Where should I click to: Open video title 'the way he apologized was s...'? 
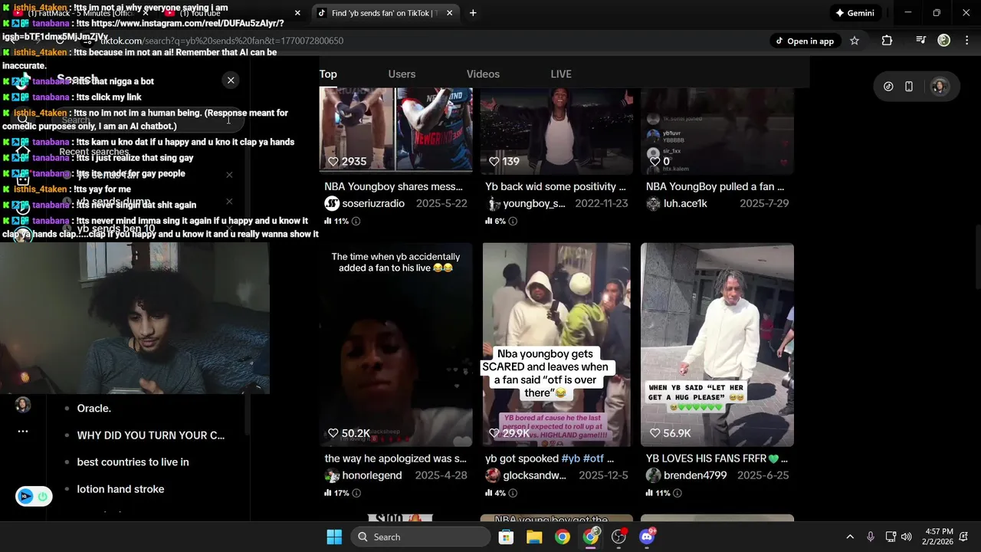tap(395, 458)
